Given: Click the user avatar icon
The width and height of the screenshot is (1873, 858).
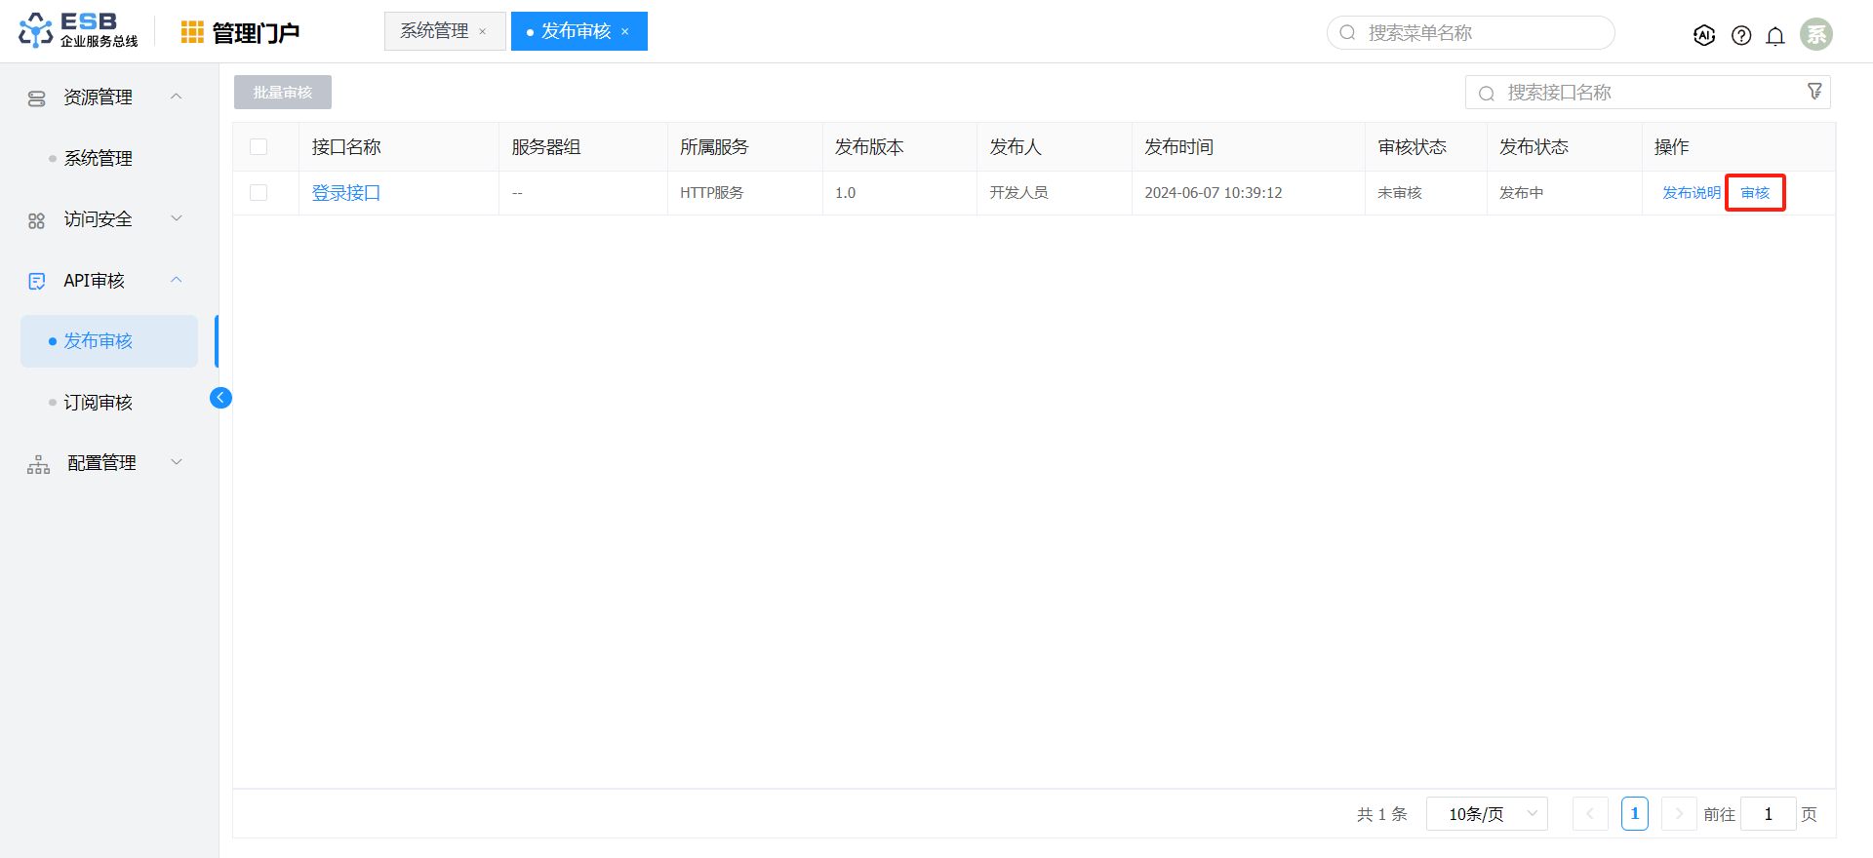Looking at the screenshot, I should pyautogui.click(x=1815, y=34).
